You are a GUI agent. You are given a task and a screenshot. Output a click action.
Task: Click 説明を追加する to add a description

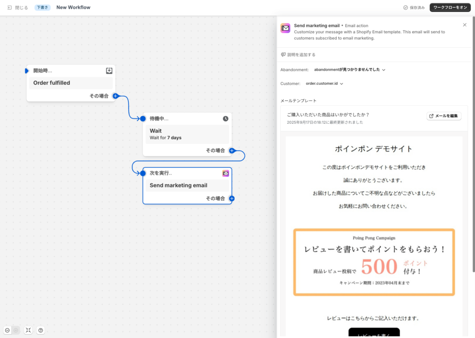tap(298, 55)
